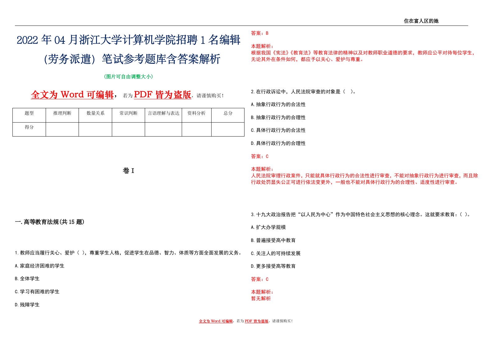The width and height of the screenshot is (493, 349).
Task: Select option B.抽象行政行为的合理性
Action: click(278, 118)
